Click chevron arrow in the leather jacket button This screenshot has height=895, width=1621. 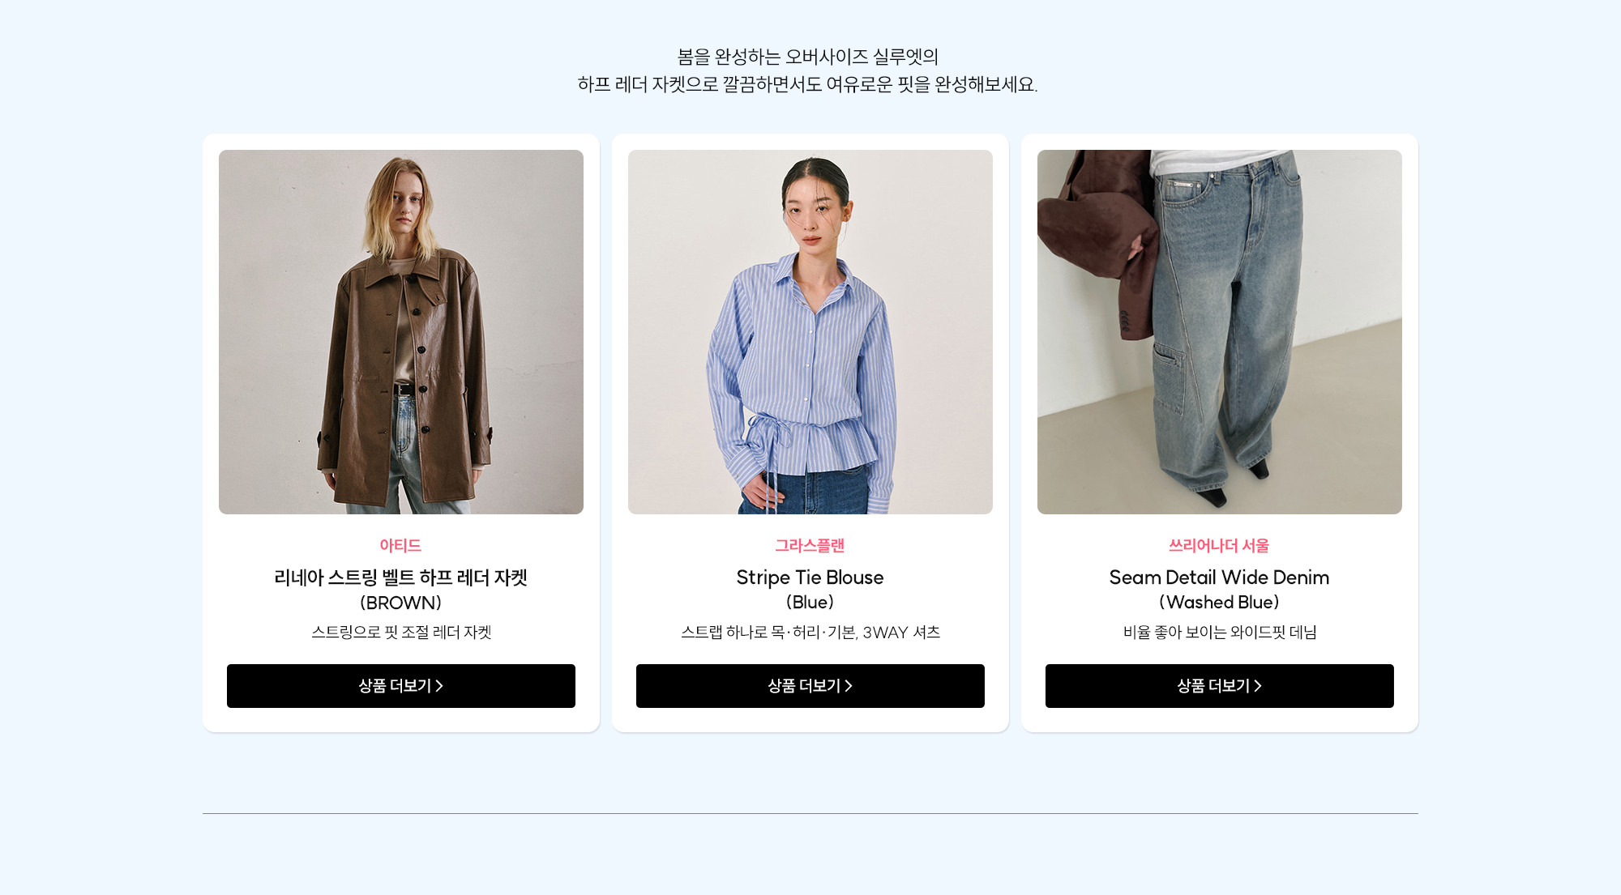pos(439,686)
